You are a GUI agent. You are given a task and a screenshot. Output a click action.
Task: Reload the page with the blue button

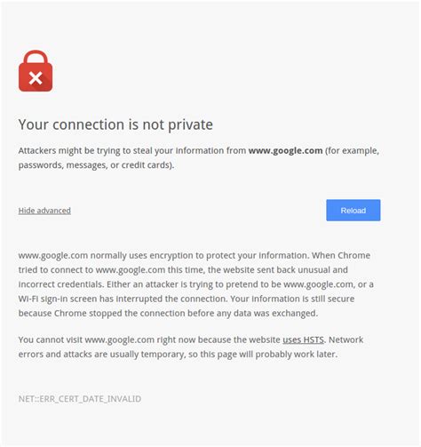353,211
